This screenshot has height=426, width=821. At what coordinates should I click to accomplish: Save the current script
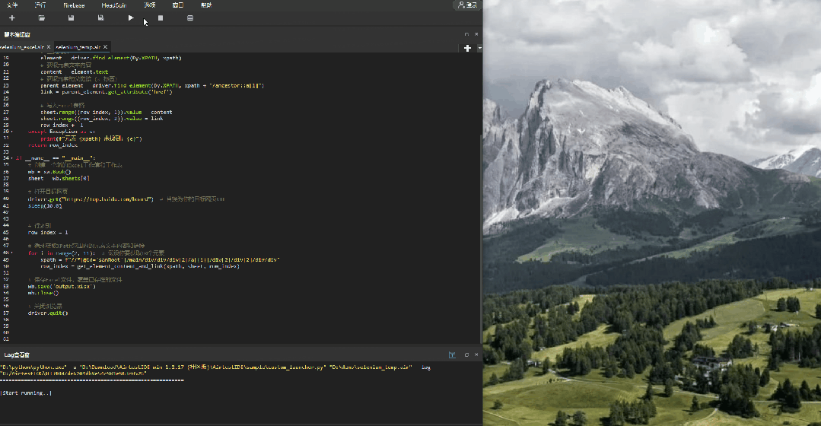72,17
